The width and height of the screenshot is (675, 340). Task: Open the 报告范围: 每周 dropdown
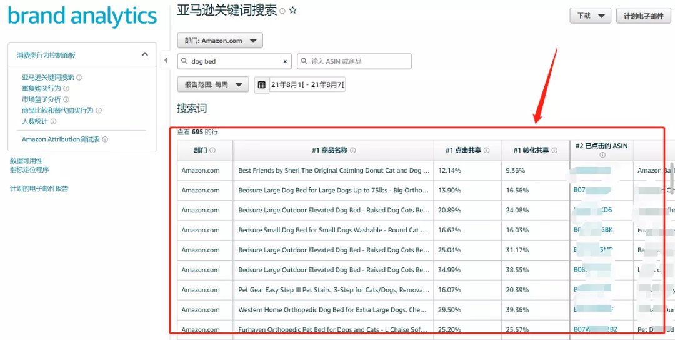pyautogui.click(x=213, y=84)
